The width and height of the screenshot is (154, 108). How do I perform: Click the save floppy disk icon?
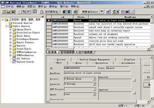[x=13, y=12]
